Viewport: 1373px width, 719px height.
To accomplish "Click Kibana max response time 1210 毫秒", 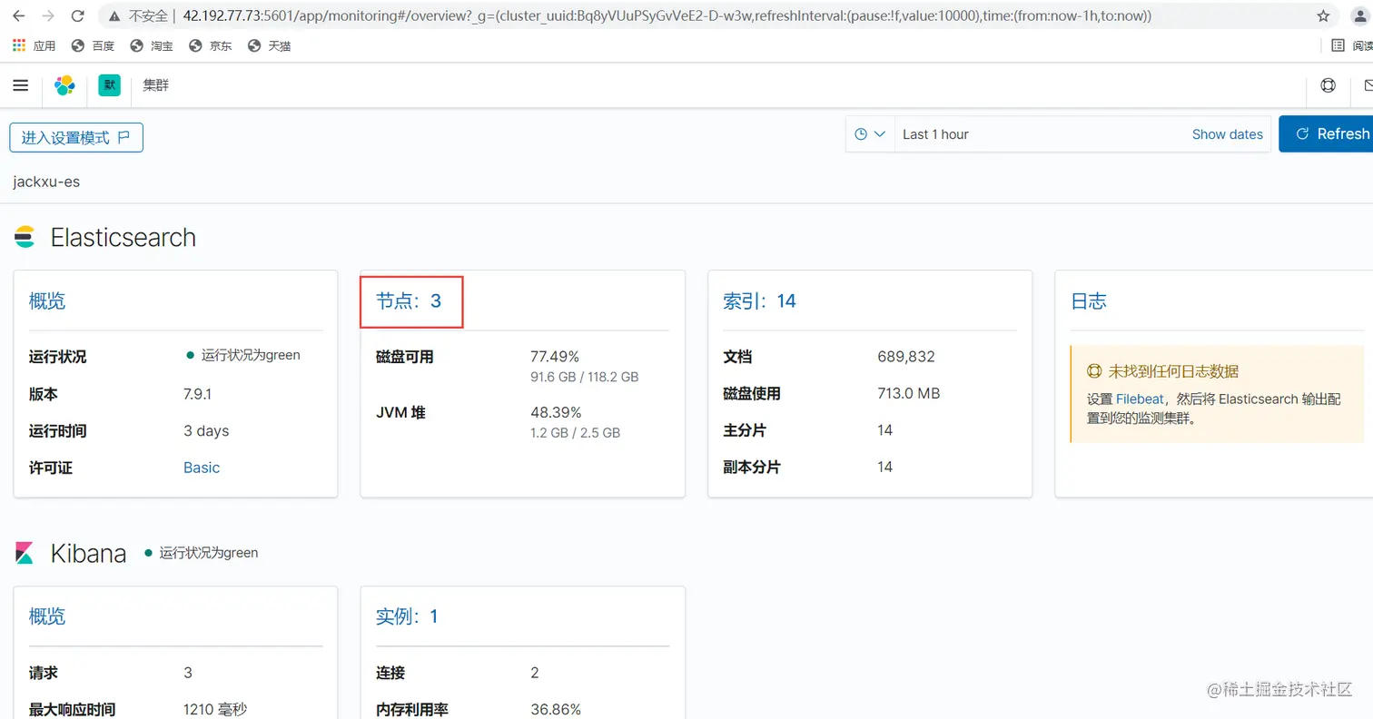I will 215,709.
